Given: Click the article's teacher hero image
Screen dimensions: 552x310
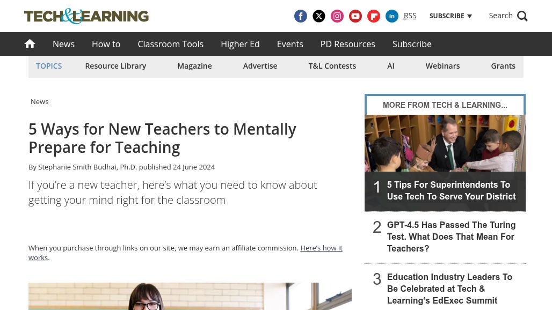Looking at the screenshot, I should (x=190, y=296).
